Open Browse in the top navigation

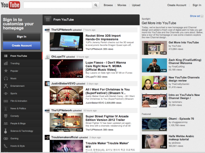[108, 5]
